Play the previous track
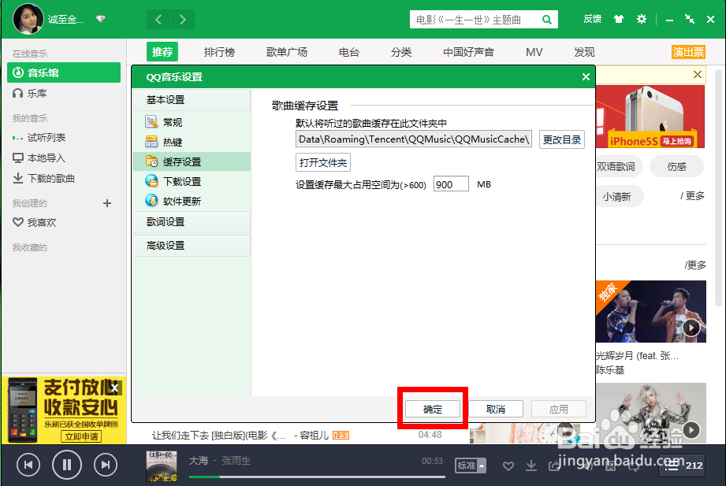726x486 pixels. 28,465
